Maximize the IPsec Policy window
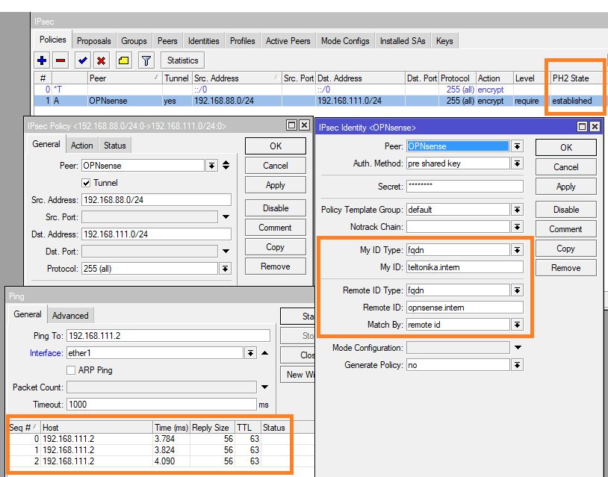 coord(291,125)
